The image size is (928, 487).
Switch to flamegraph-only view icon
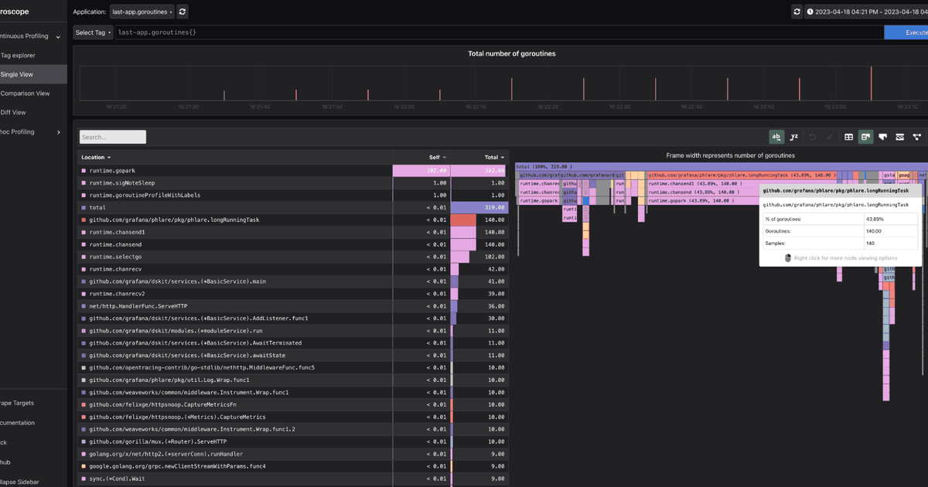882,137
